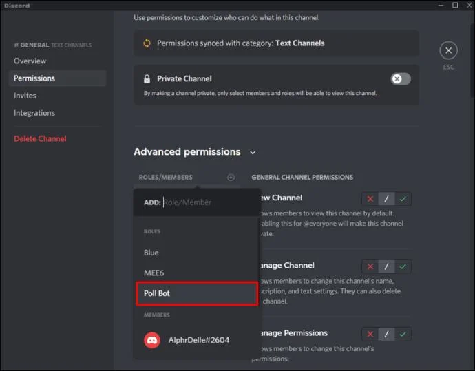Image resolution: width=475 pixels, height=371 pixels.
Task: Focus the ADD Role/Member input field
Action: (x=197, y=202)
